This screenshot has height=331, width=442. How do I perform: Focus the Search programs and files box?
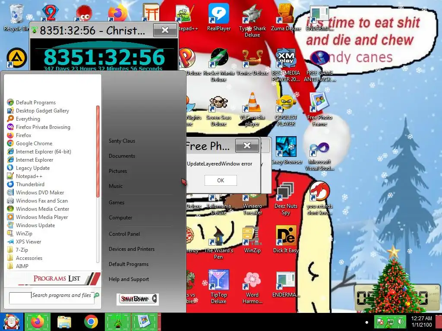coord(52,298)
